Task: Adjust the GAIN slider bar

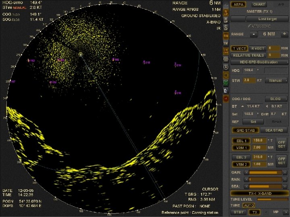Action: 265,172
